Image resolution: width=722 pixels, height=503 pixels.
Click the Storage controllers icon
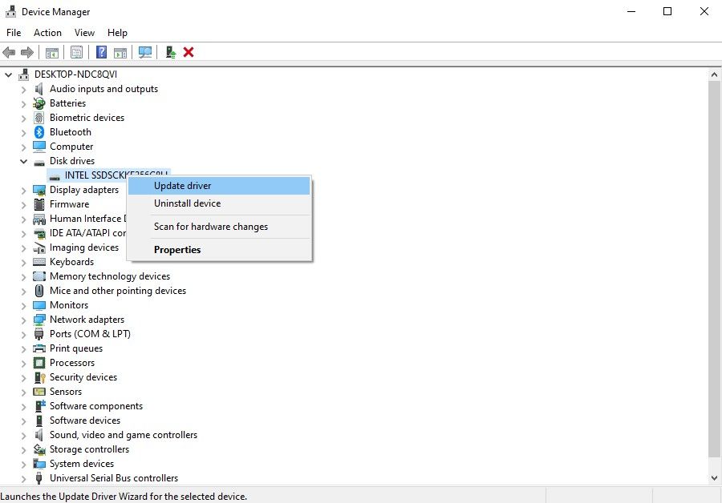(x=39, y=449)
